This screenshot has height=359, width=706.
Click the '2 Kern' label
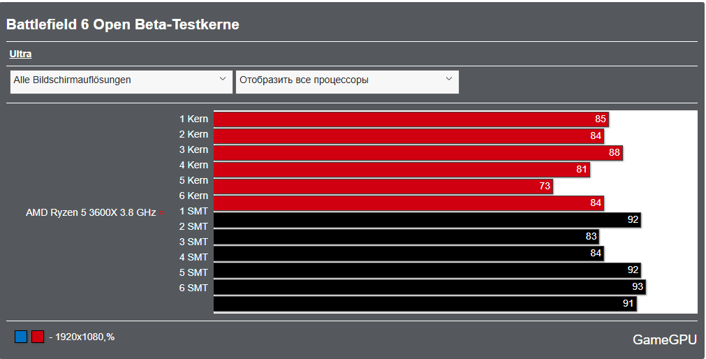coord(193,134)
